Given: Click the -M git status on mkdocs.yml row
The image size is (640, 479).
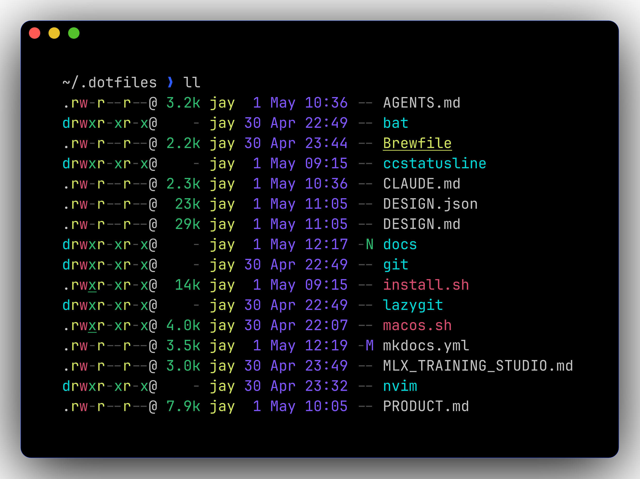Looking at the screenshot, I should [x=366, y=346].
